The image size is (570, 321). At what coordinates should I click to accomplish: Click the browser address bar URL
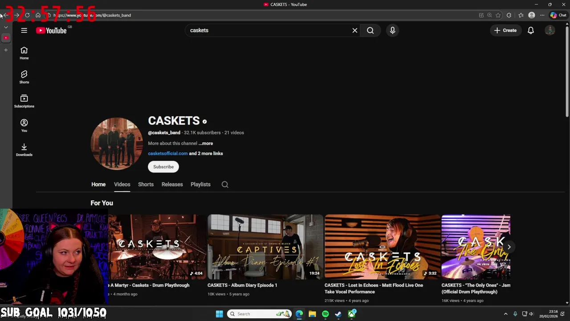(92, 15)
